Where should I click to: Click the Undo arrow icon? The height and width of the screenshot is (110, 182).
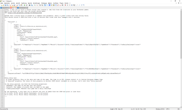click(24, 5)
